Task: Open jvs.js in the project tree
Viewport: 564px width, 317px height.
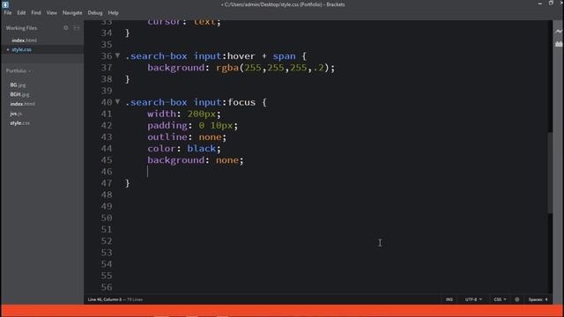Action: 16,114
